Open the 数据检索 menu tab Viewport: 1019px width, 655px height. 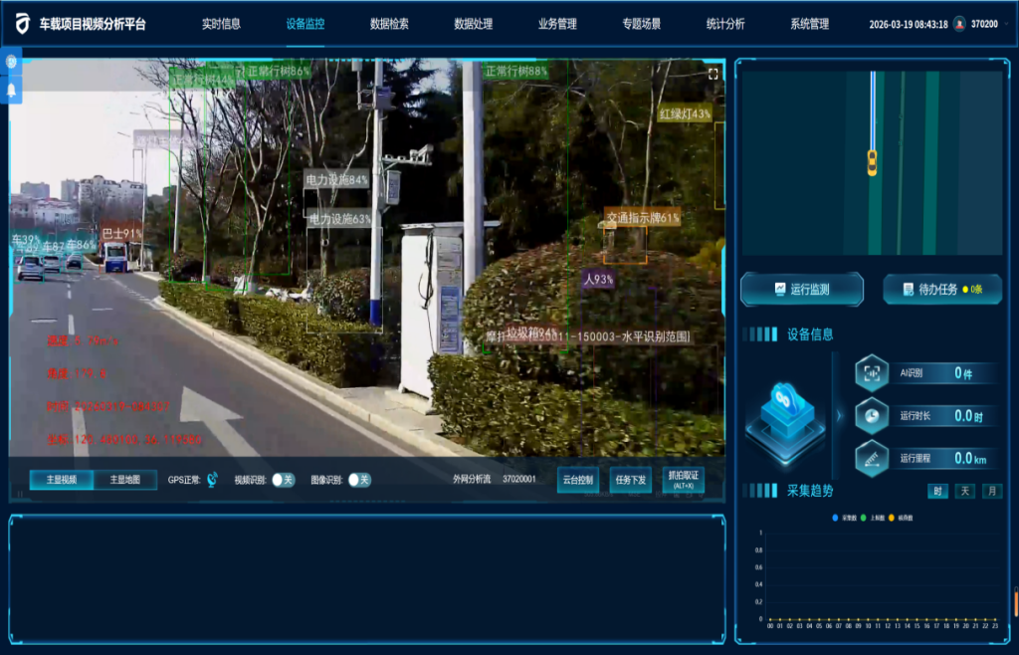pos(389,24)
